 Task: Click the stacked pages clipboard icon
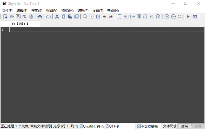click(x=76, y=16)
